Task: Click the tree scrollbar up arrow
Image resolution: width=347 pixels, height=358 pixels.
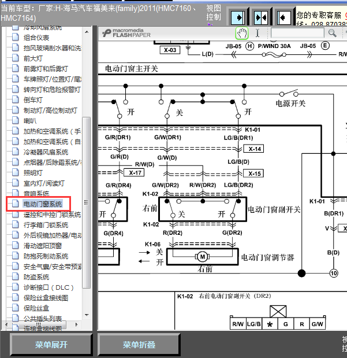Action: (x=87, y=32)
